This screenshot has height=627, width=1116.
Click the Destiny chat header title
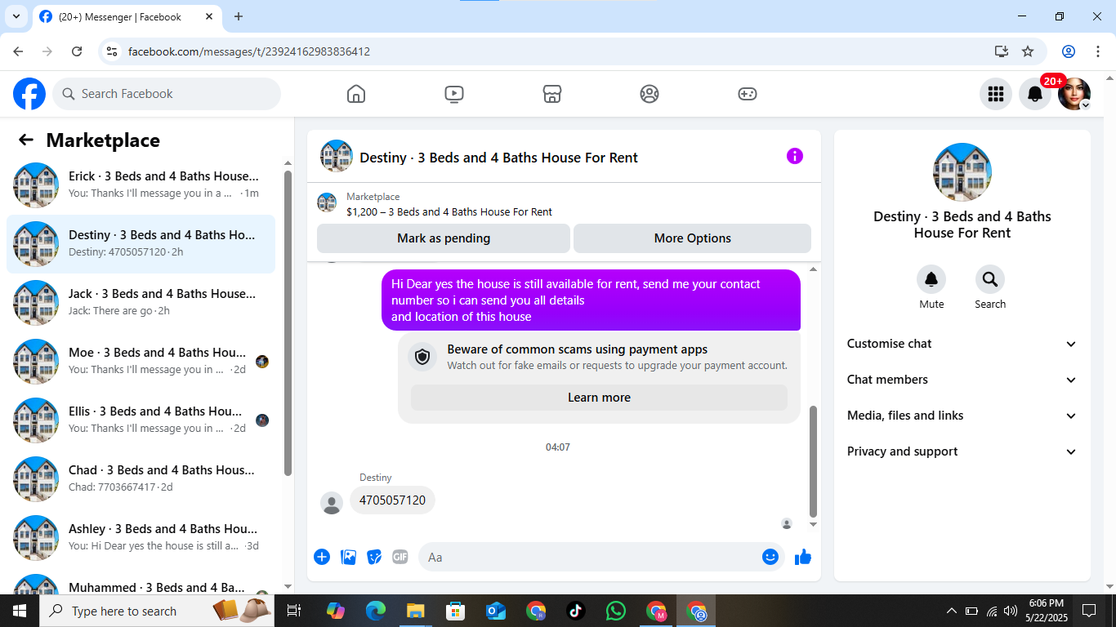[x=499, y=158]
